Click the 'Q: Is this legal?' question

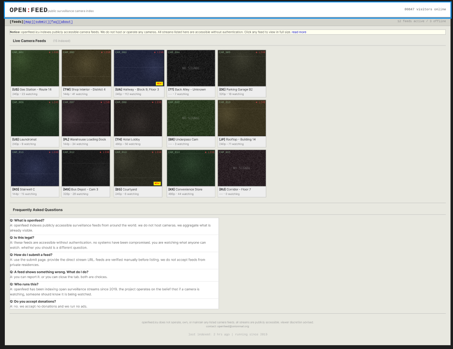(x=22, y=237)
